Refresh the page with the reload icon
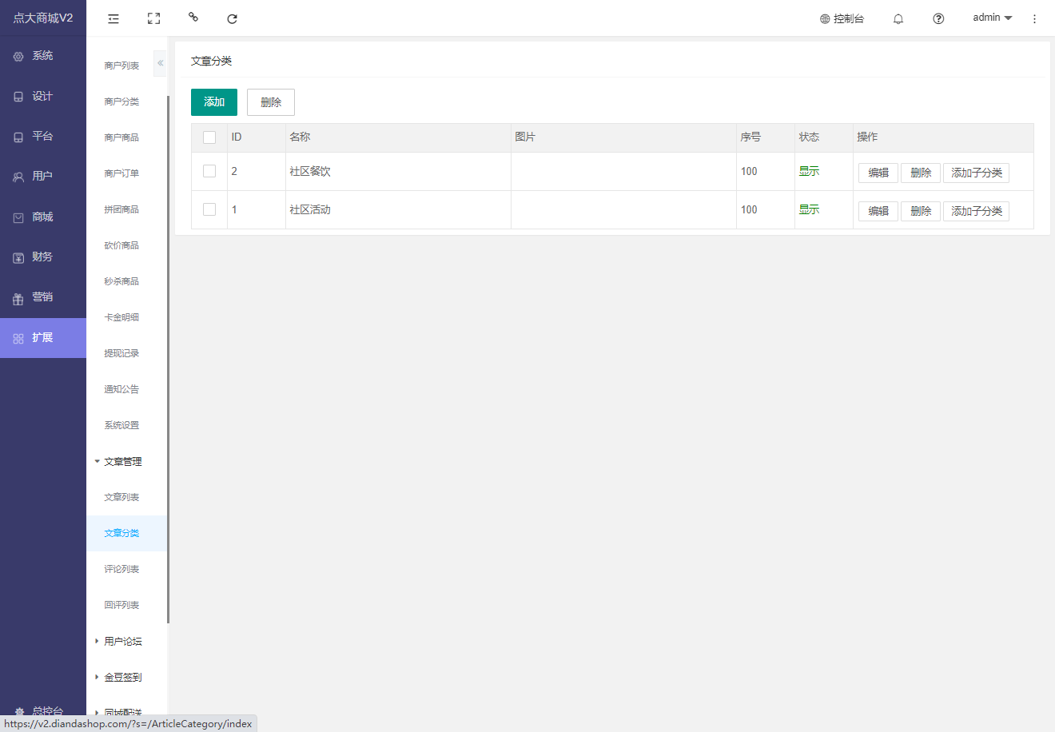Viewport: 1055px width, 732px height. 232,18
